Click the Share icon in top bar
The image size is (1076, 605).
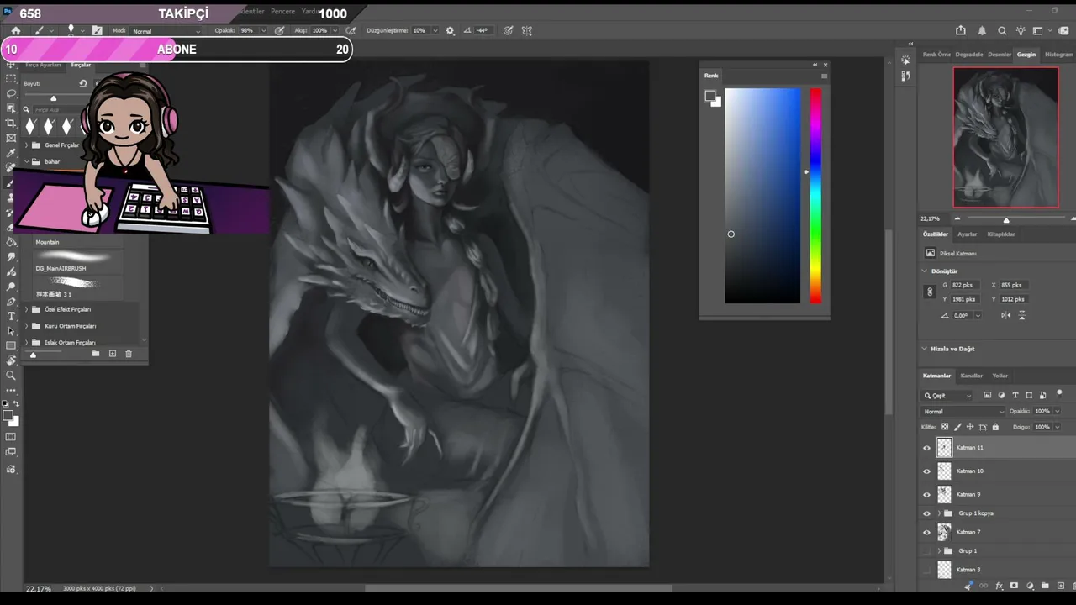point(962,30)
